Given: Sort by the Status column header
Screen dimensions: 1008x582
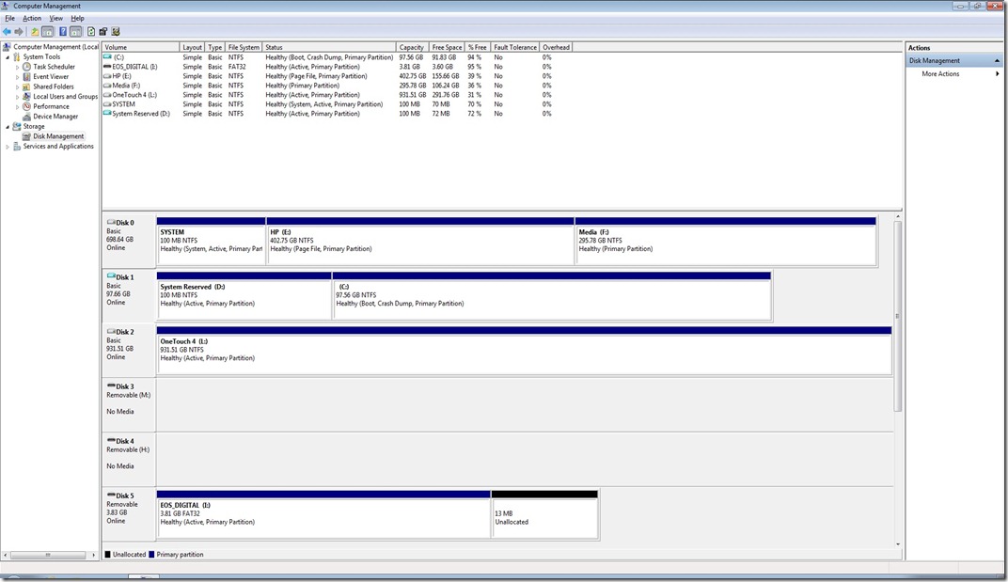Looking at the screenshot, I should point(329,47).
